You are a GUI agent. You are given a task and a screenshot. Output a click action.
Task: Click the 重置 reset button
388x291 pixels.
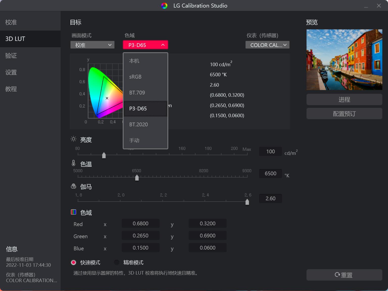(x=344, y=275)
